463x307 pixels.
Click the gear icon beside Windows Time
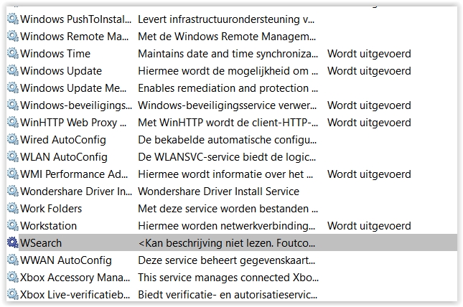click(x=13, y=54)
